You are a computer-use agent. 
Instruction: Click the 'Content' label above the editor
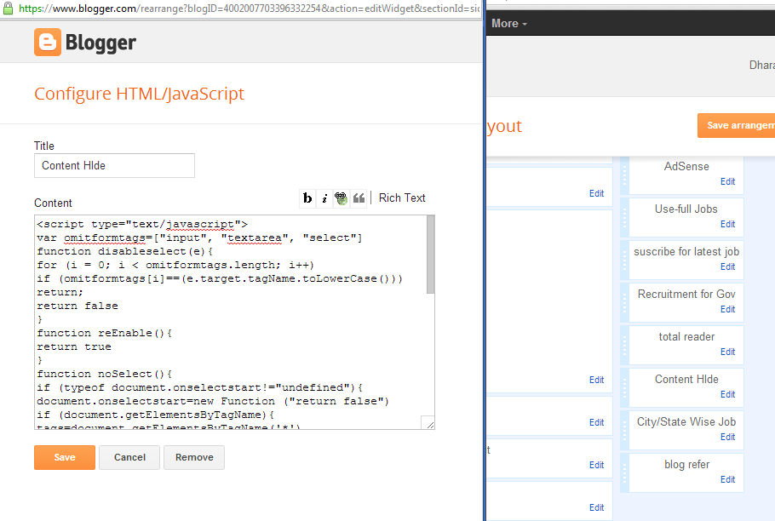coord(53,203)
